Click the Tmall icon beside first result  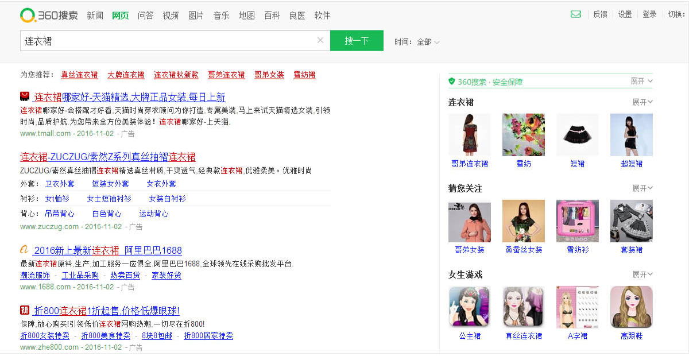[x=25, y=96]
